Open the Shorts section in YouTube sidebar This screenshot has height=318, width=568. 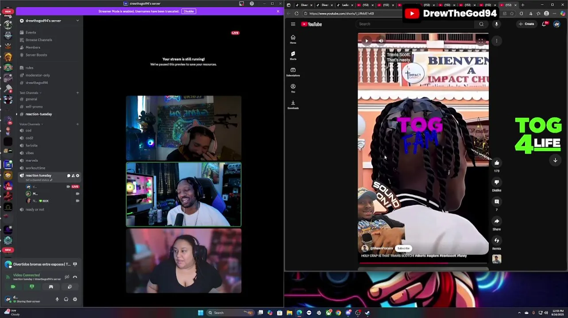coord(293,56)
